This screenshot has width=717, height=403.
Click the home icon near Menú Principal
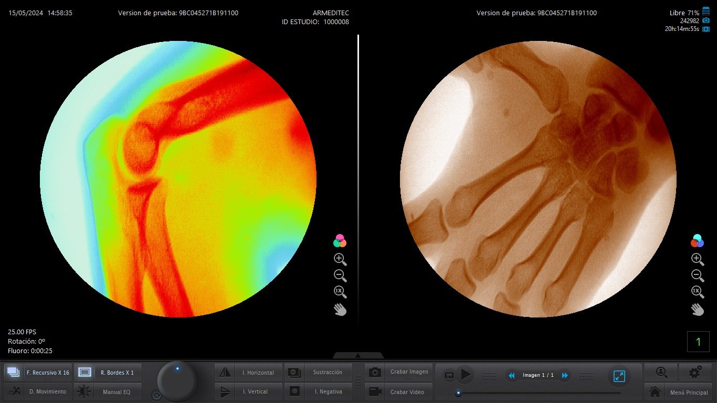(x=654, y=391)
